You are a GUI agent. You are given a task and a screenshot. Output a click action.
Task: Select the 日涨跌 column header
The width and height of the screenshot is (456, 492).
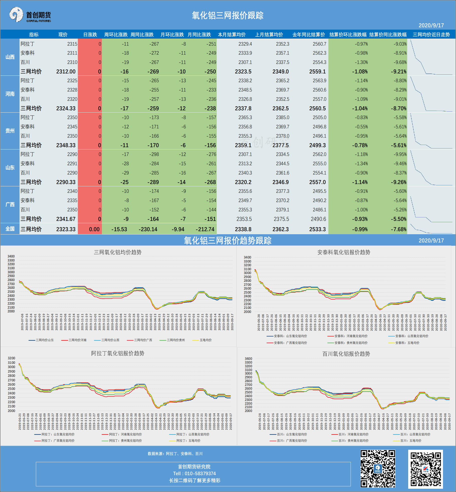[x=90, y=35]
